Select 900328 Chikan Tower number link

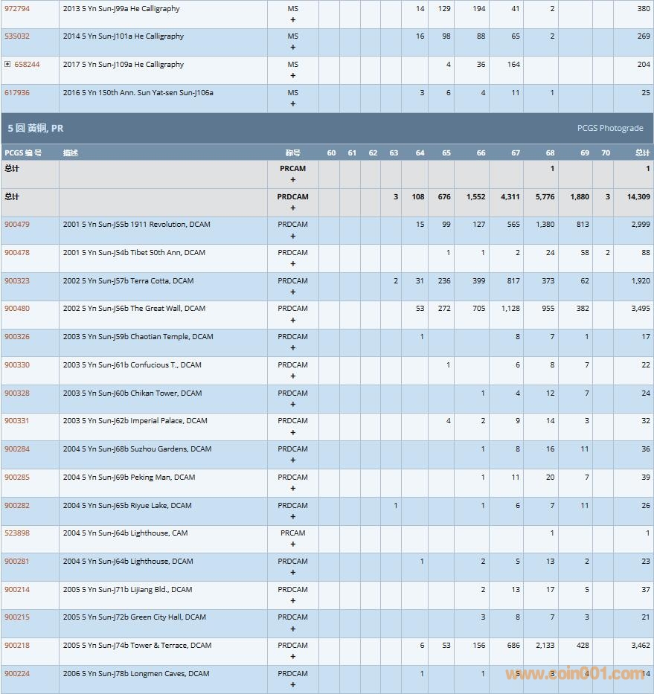(x=17, y=393)
